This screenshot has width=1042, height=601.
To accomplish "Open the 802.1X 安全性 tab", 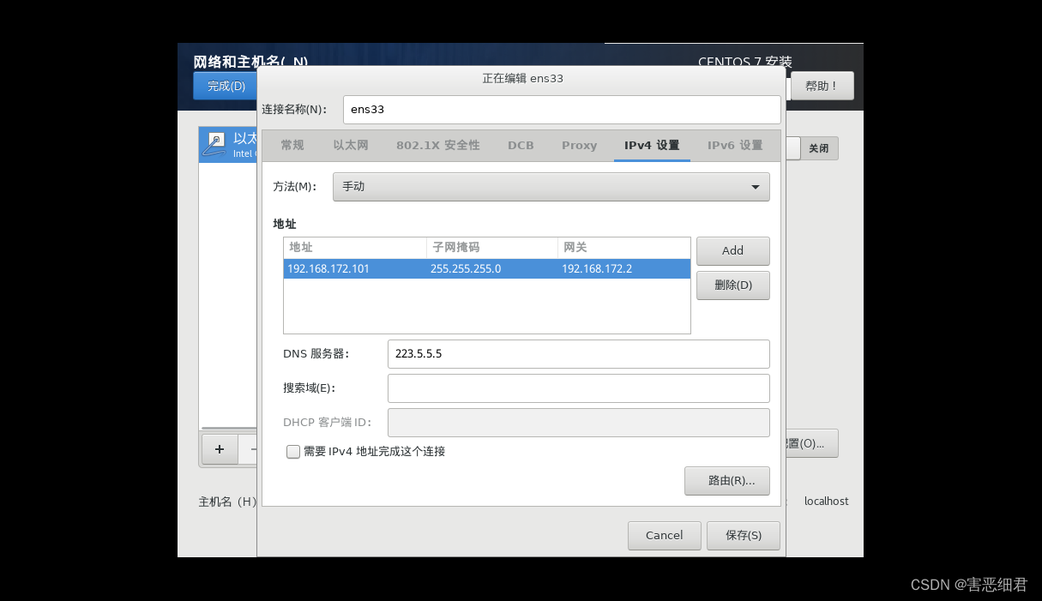I will (x=438, y=146).
